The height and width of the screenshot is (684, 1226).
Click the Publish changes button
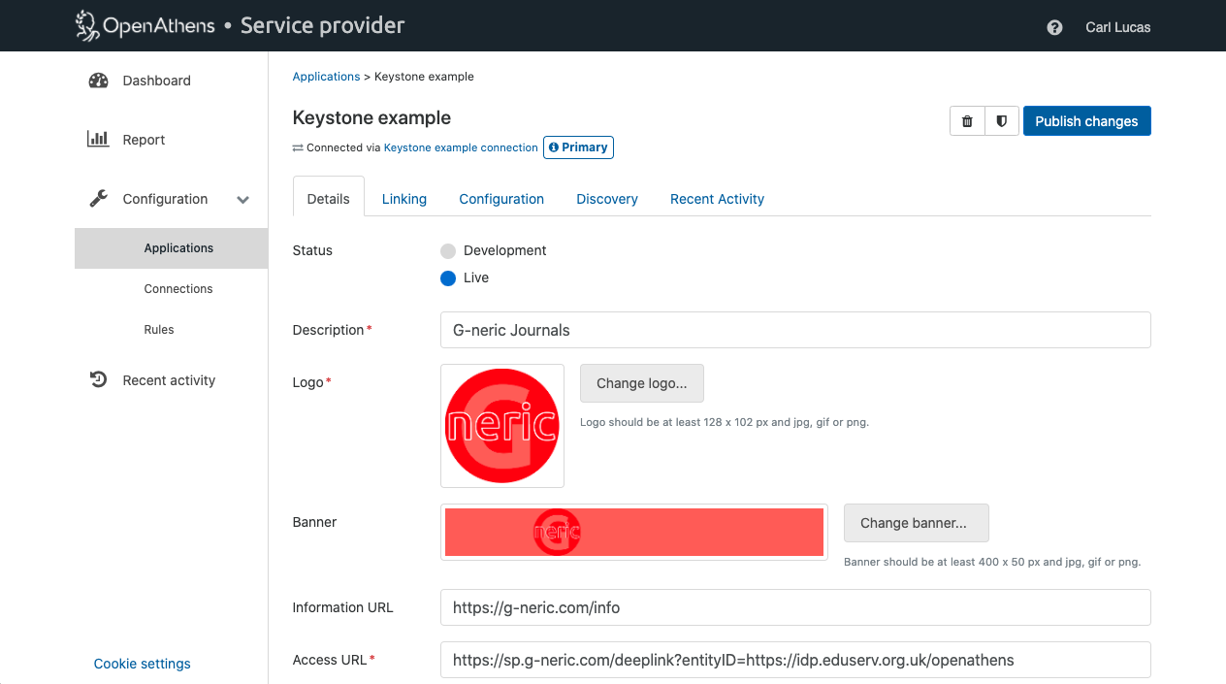(1086, 121)
